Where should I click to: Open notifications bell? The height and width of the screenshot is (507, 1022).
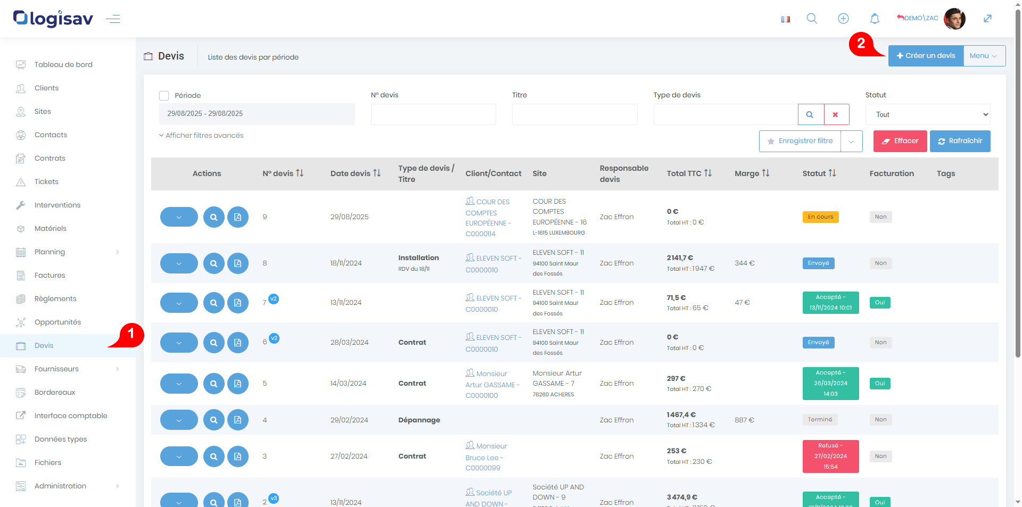[875, 19]
